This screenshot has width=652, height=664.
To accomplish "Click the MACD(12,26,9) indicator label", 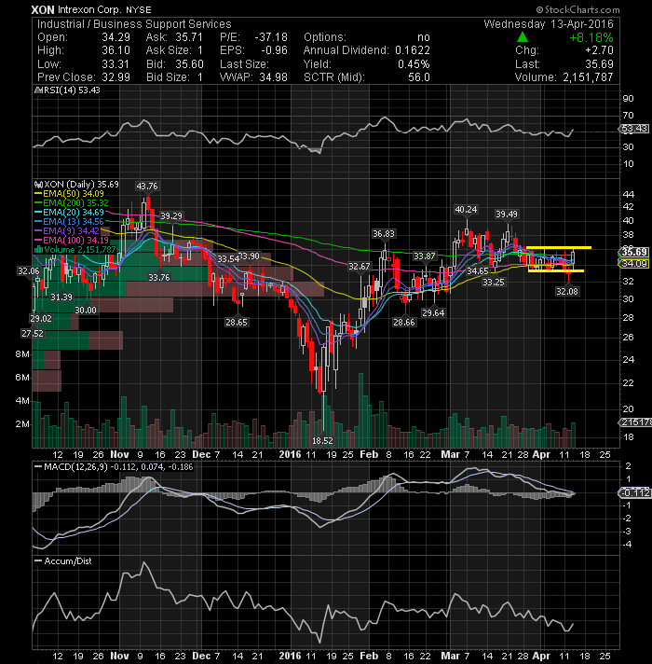I will tap(114, 466).
